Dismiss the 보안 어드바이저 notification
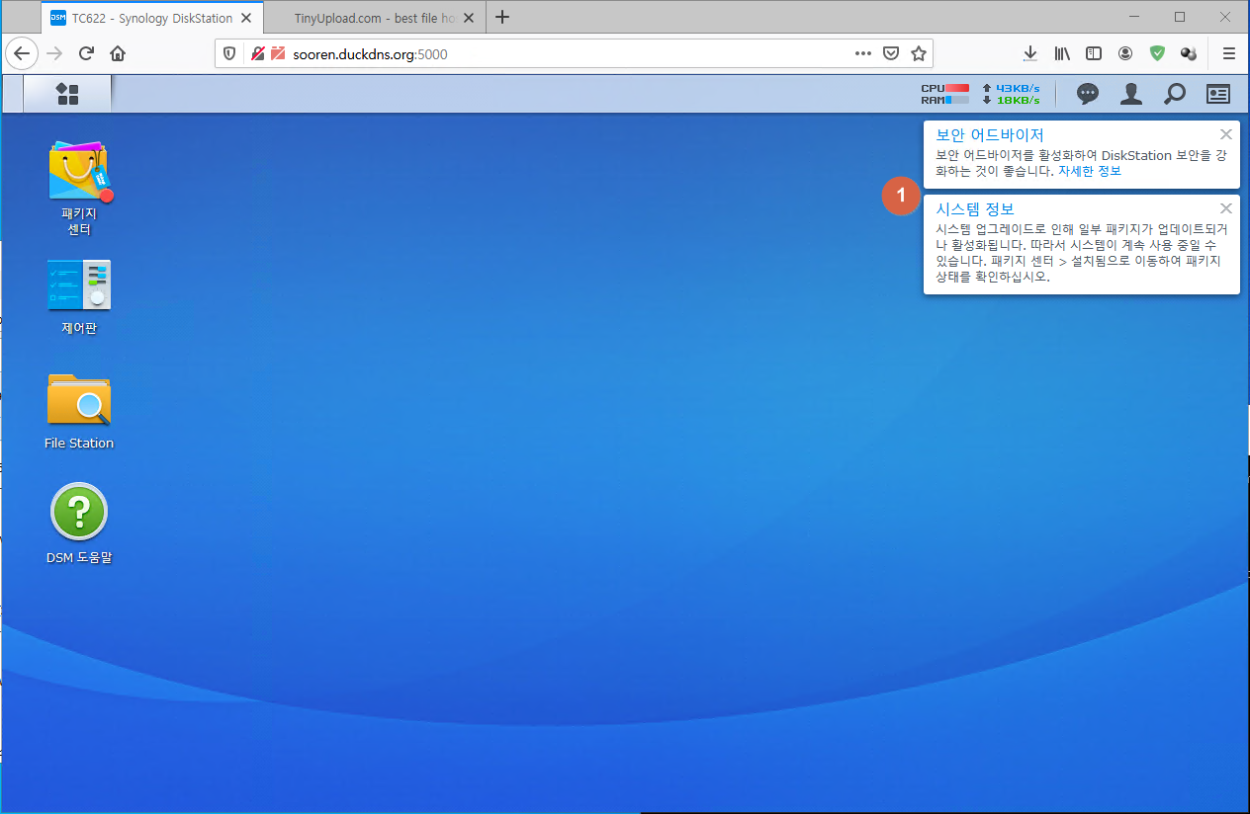This screenshot has height=814, width=1250. [1226, 134]
